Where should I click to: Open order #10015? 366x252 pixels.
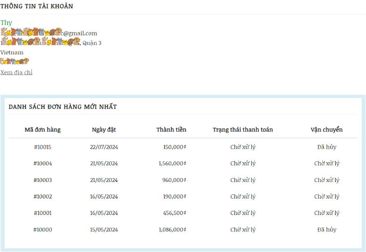coord(42,147)
